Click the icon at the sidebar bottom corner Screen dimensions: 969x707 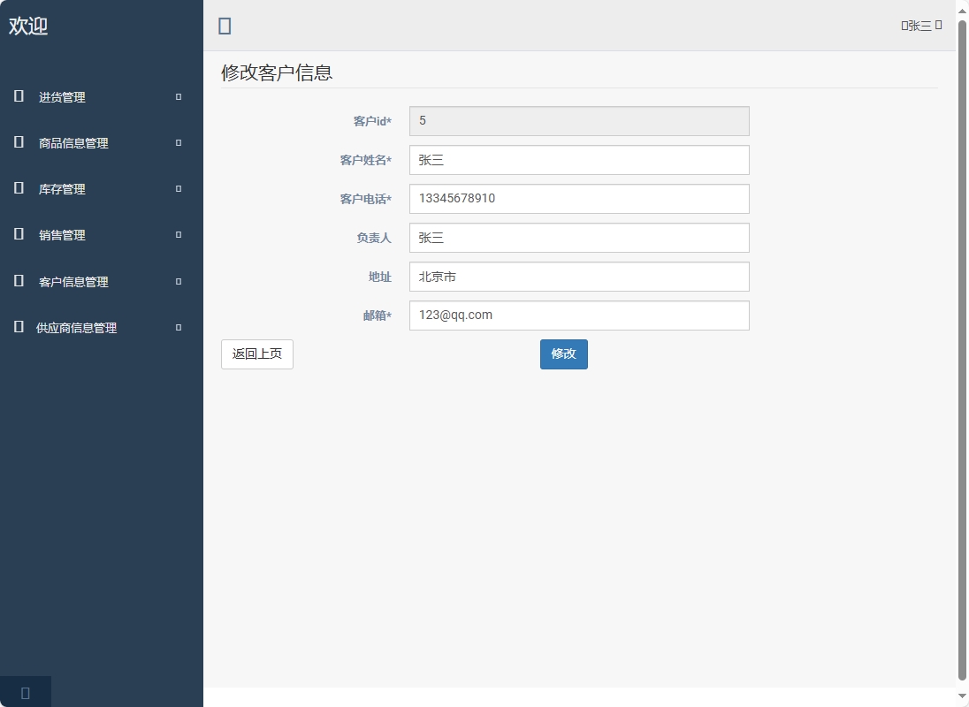pyautogui.click(x=25, y=692)
